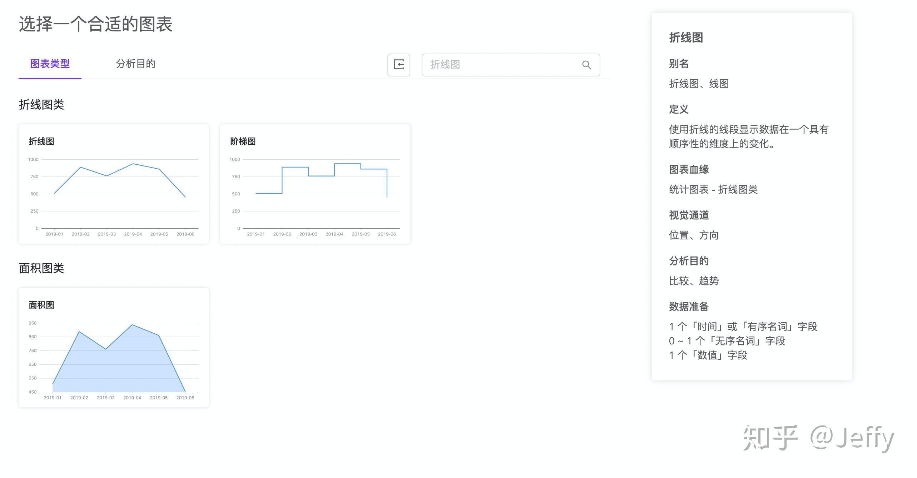Click the magnifier search icon

pyautogui.click(x=586, y=65)
